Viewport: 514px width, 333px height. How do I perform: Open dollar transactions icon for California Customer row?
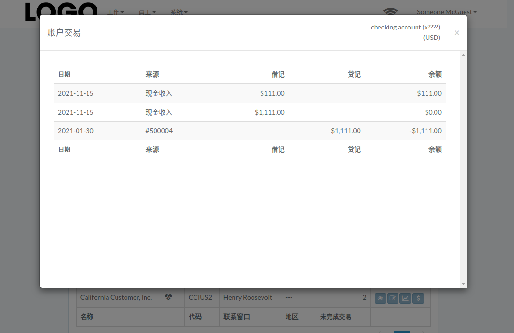(x=418, y=298)
